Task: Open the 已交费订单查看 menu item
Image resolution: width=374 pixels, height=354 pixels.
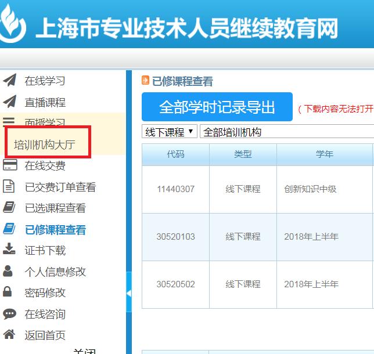Action: (x=60, y=187)
